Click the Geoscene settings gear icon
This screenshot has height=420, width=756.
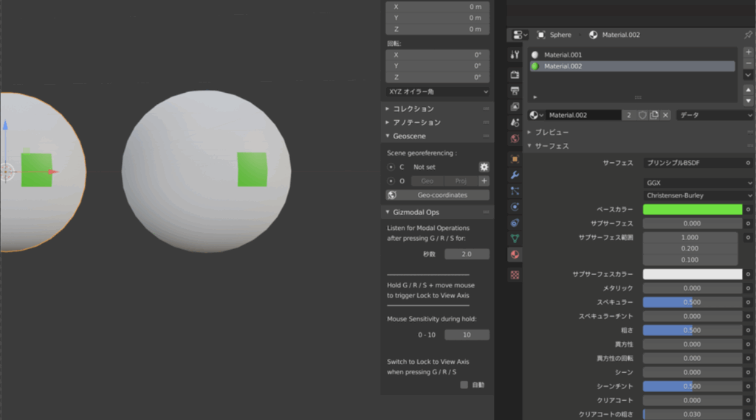click(x=484, y=167)
